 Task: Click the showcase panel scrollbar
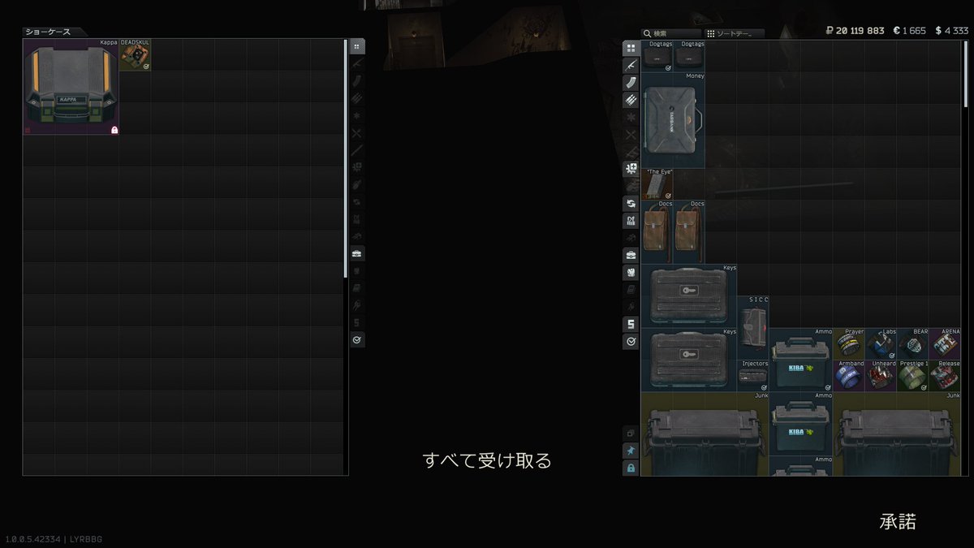click(x=346, y=158)
